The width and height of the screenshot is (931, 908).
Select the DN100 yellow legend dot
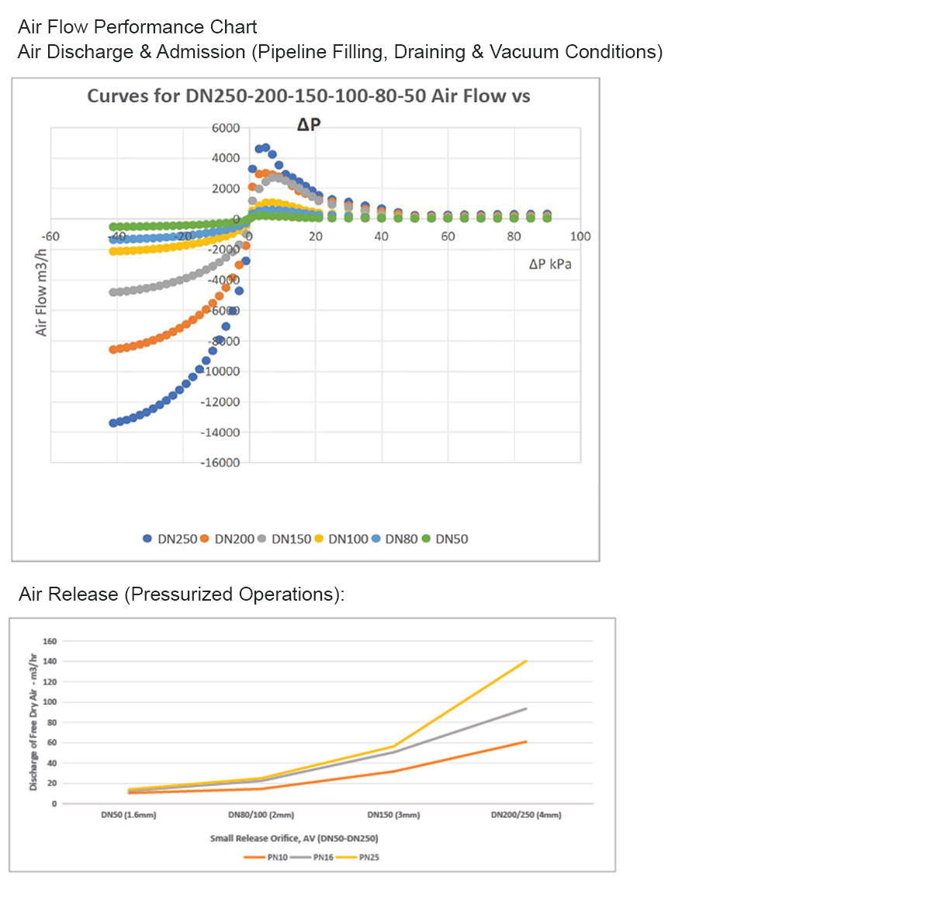point(318,539)
